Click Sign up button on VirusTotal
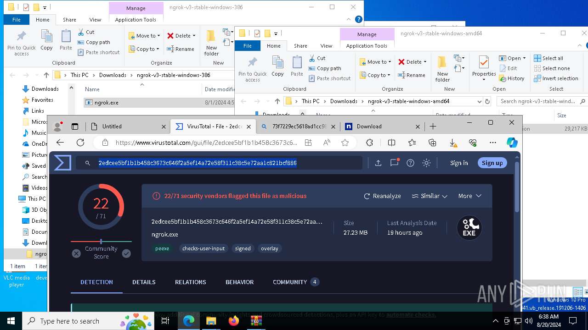This screenshot has width=588, height=330. pyautogui.click(x=492, y=163)
